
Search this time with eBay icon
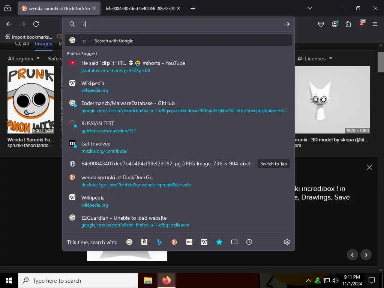(189, 242)
